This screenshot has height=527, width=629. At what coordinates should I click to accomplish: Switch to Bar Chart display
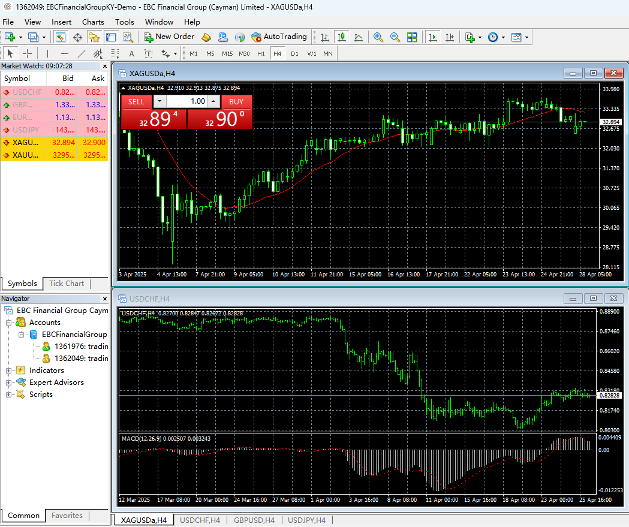tap(325, 37)
